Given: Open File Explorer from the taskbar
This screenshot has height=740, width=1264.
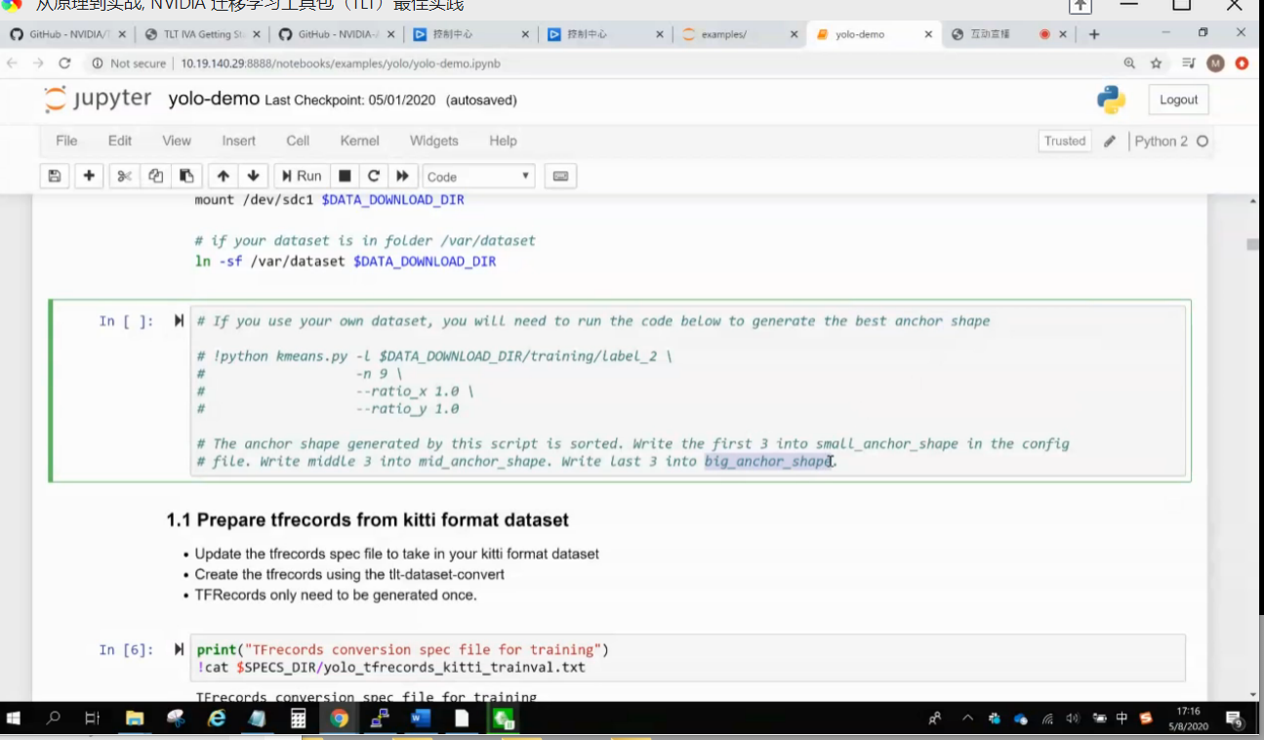Looking at the screenshot, I should coord(134,719).
